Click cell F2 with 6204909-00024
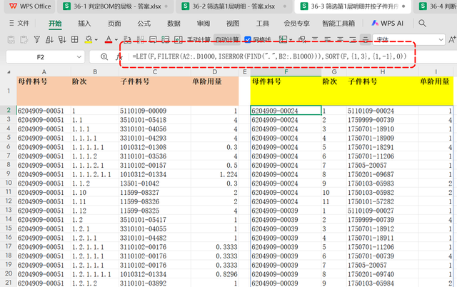The height and width of the screenshot is (287, 457). click(286, 111)
